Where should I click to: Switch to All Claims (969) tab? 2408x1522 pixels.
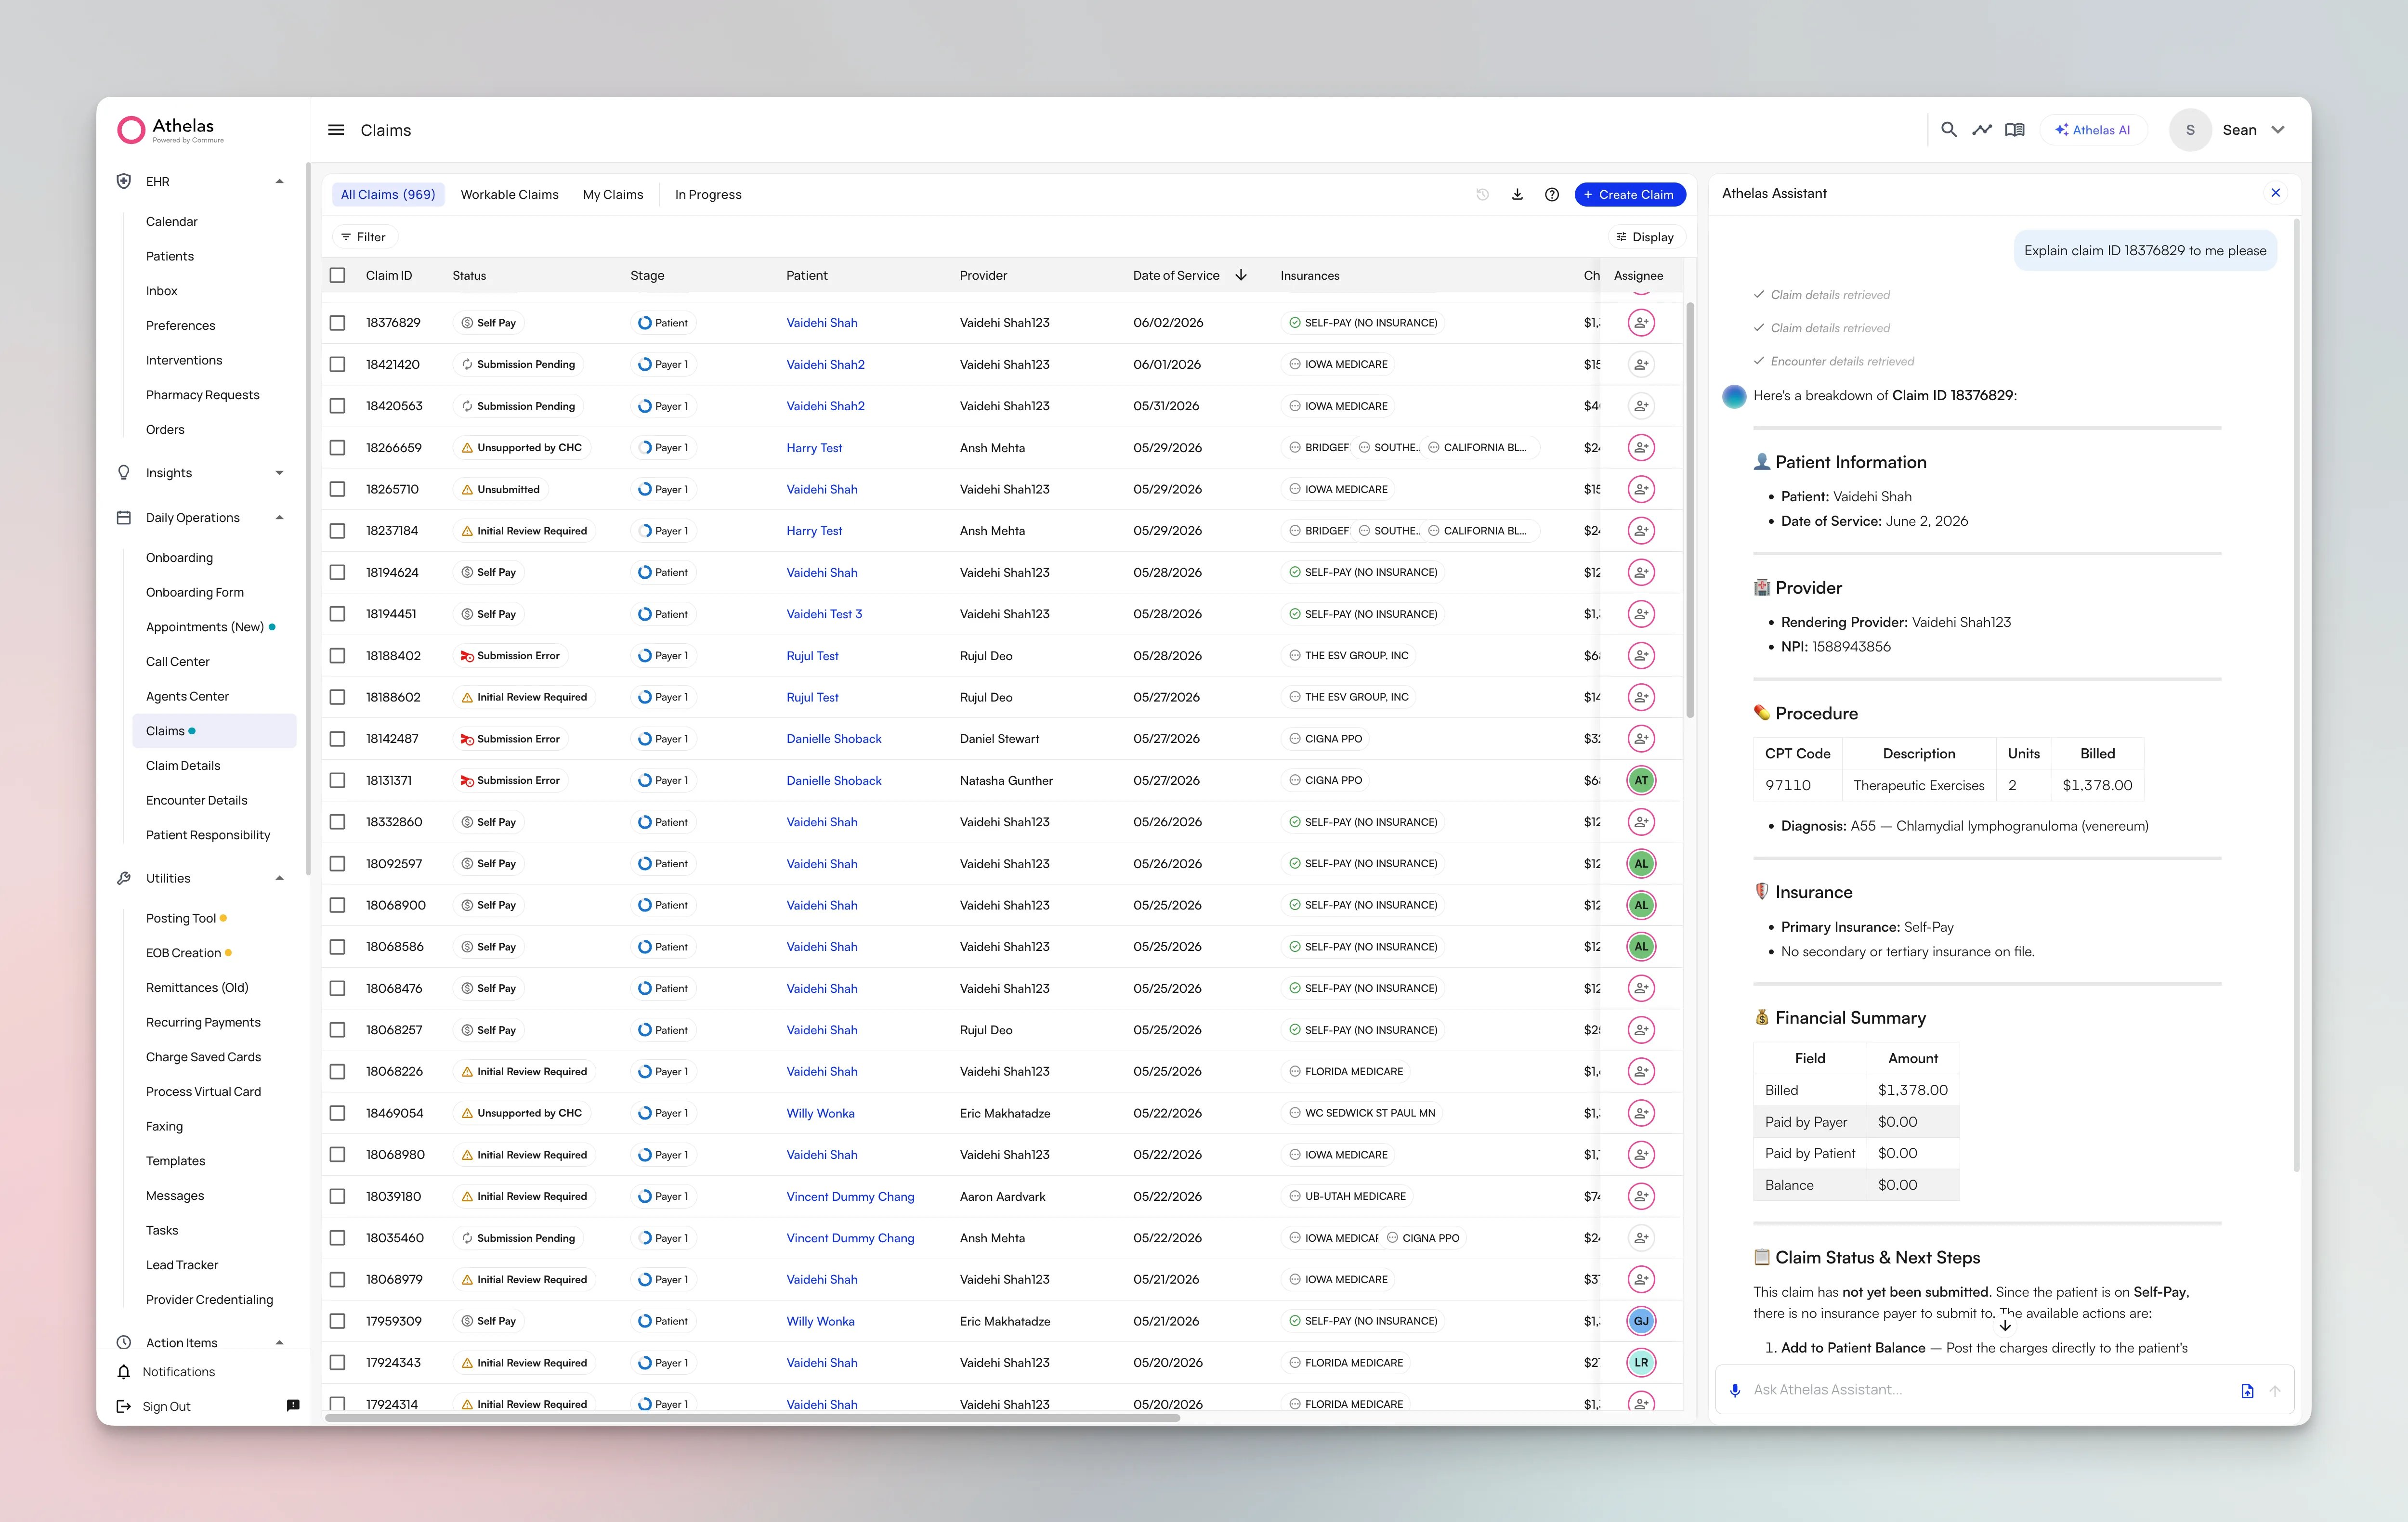click(x=388, y=194)
